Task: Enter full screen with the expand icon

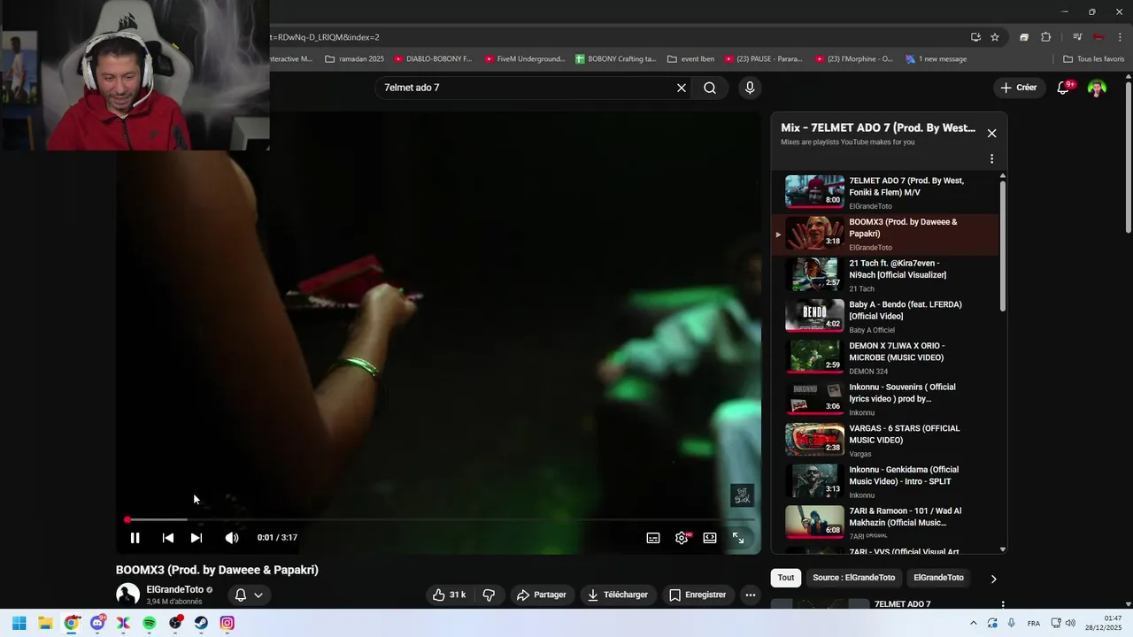Action: click(738, 538)
